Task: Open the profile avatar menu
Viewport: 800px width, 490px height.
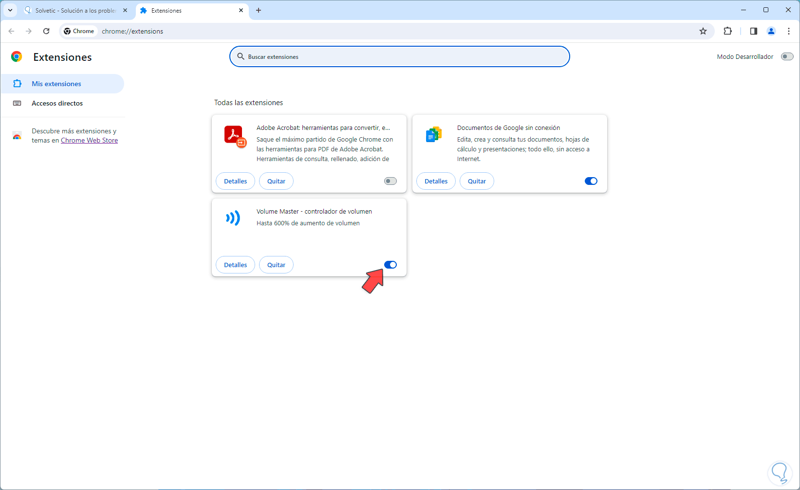Action: (x=771, y=31)
